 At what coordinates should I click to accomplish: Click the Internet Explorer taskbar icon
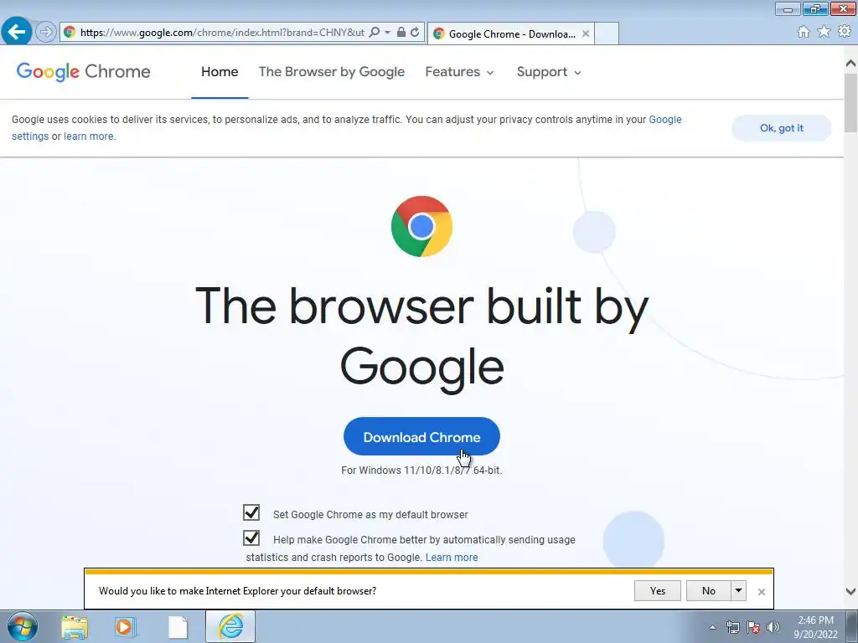(x=230, y=626)
